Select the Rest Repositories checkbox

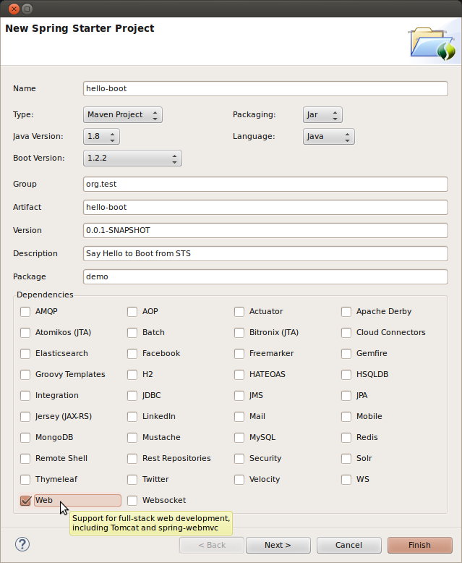tap(132, 459)
